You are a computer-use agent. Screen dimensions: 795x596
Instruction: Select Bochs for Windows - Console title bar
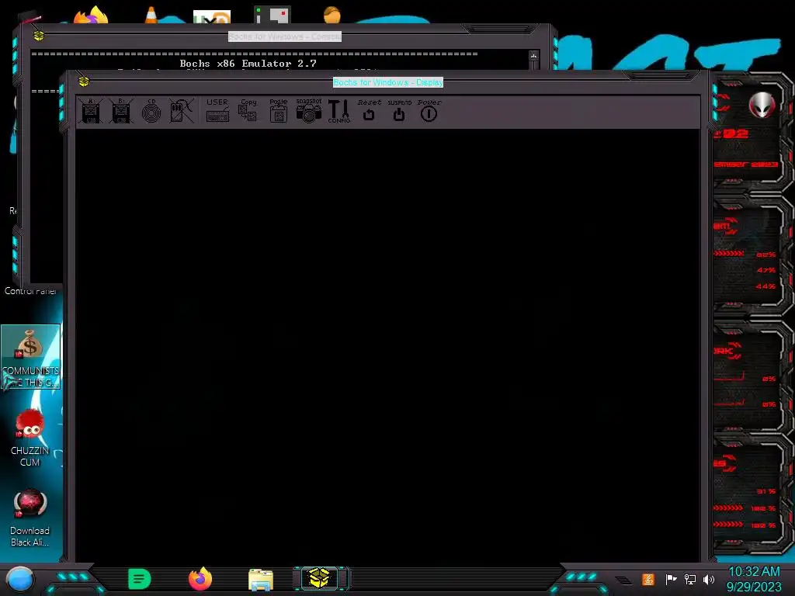point(284,36)
